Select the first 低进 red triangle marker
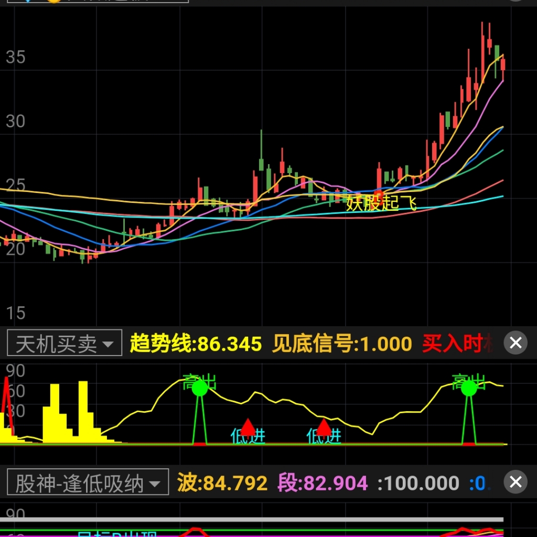Screen dimensions: 537x537 tap(248, 427)
